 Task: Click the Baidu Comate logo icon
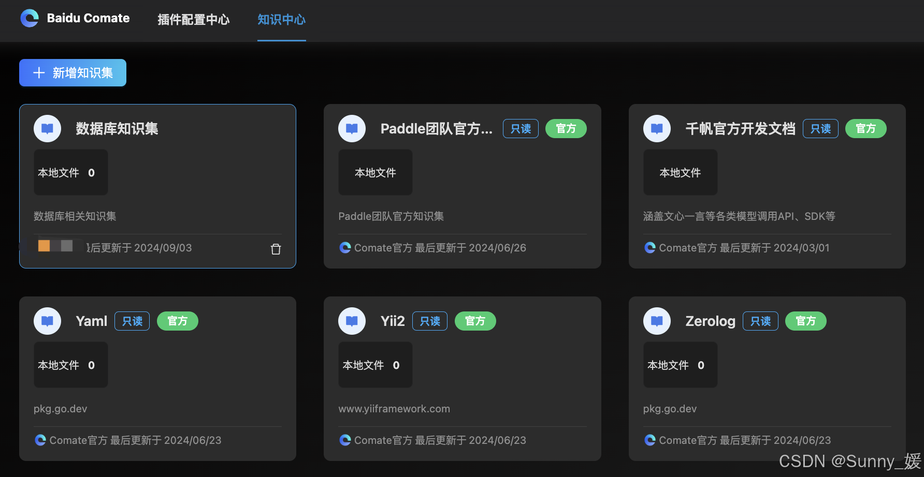tap(30, 18)
